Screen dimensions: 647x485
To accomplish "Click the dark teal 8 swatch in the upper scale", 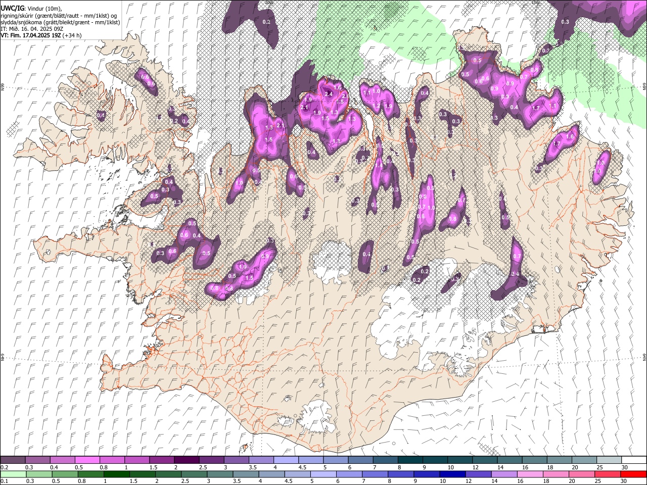I will point(410,460).
